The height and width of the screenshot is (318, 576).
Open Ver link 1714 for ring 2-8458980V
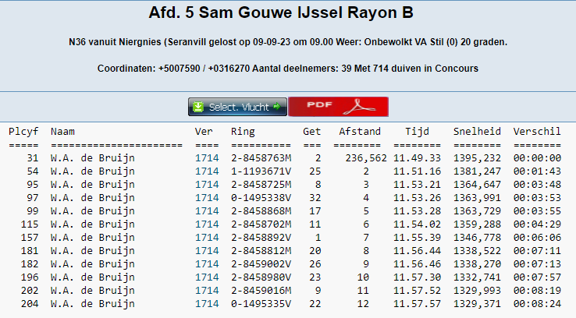click(207, 277)
